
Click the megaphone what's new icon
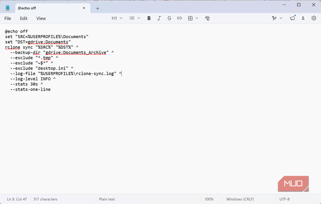(292, 18)
